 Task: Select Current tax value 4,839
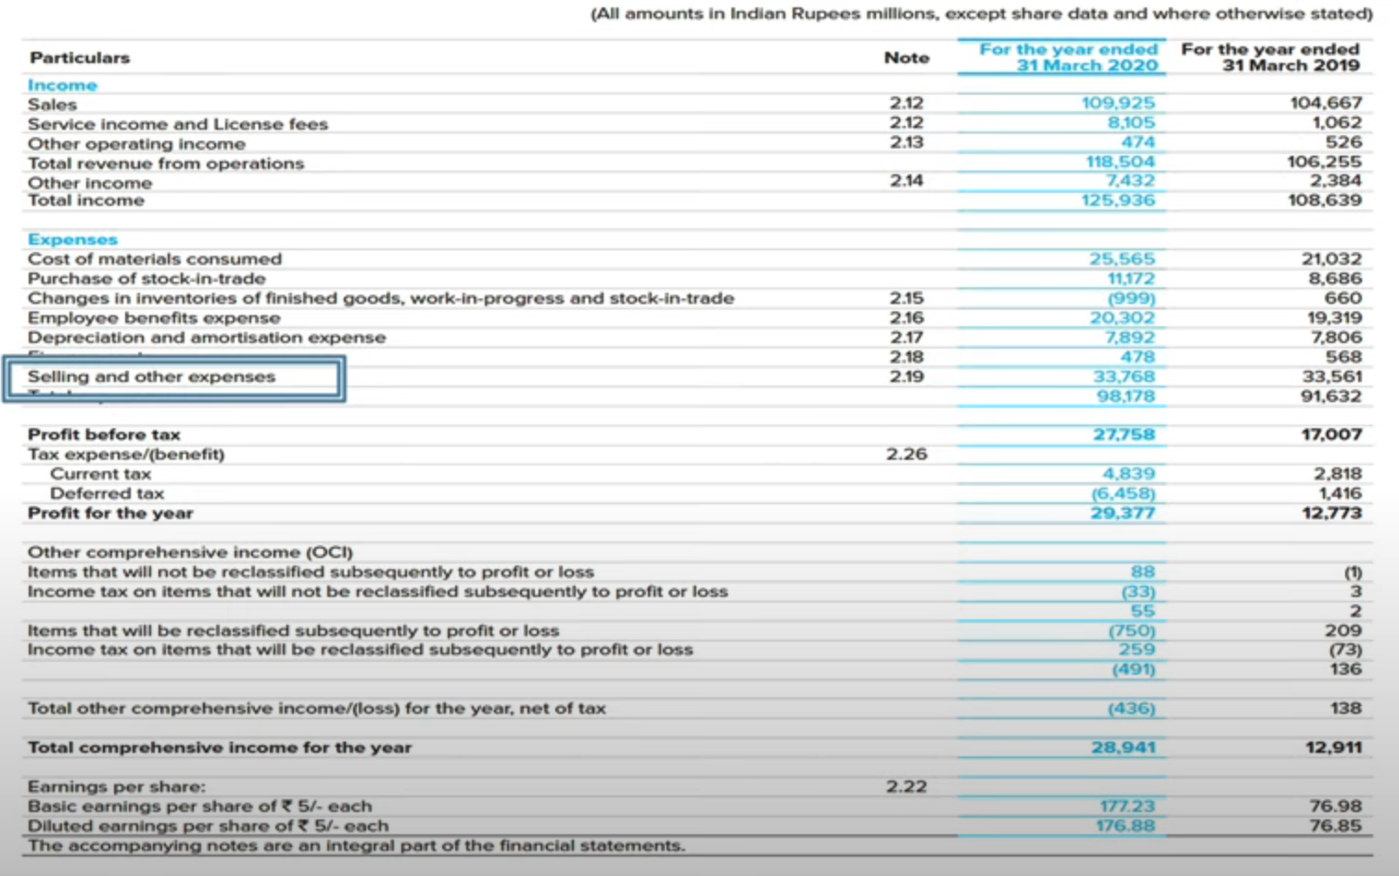pyautogui.click(x=1128, y=474)
